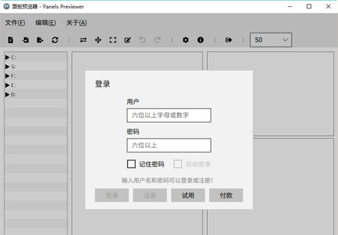Open settings with the gear icon
This screenshot has height=235, width=338.
(x=186, y=40)
